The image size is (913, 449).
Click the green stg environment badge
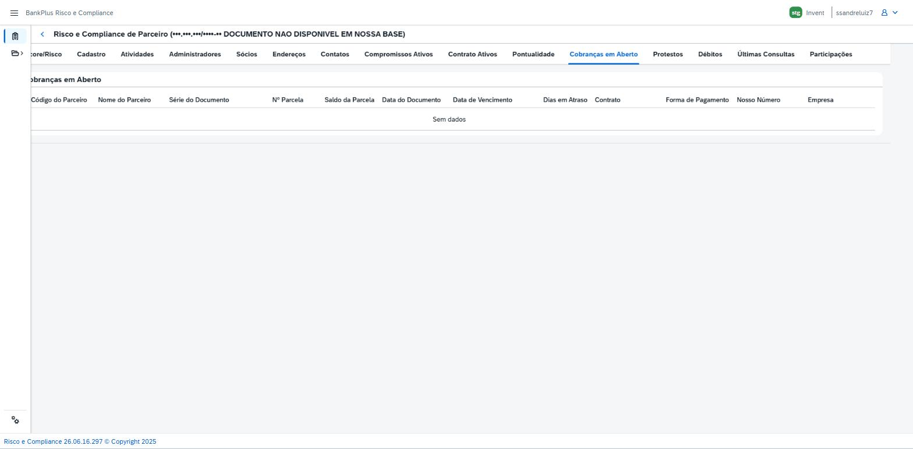tap(795, 13)
